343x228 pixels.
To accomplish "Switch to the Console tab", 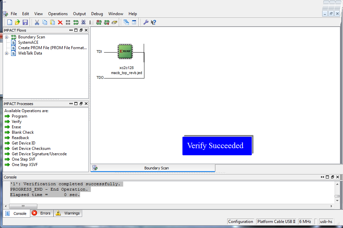I will coord(16,213).
